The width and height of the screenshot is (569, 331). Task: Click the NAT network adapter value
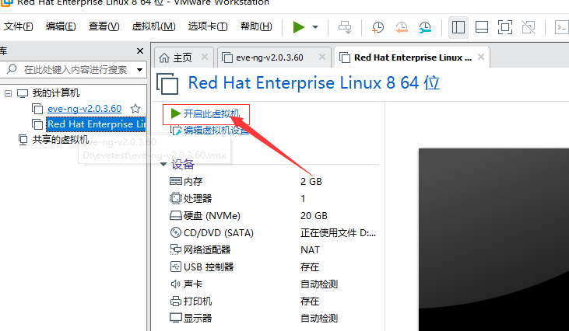click(x=311, y=250)
